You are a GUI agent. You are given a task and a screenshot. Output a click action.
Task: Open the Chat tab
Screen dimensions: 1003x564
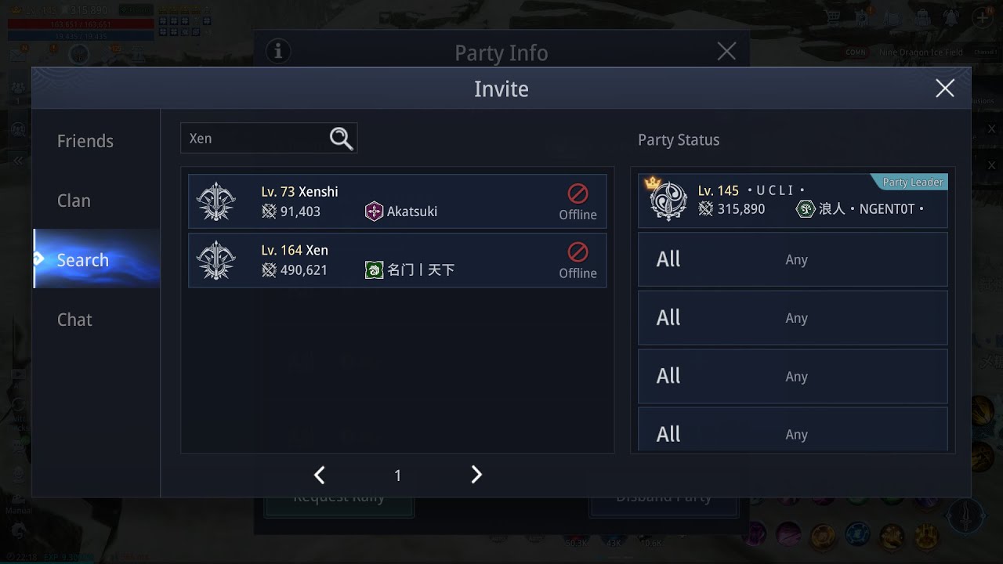74,320
